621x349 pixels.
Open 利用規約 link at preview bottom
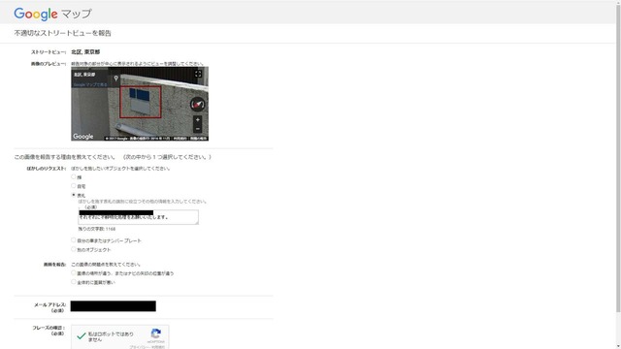180,139
